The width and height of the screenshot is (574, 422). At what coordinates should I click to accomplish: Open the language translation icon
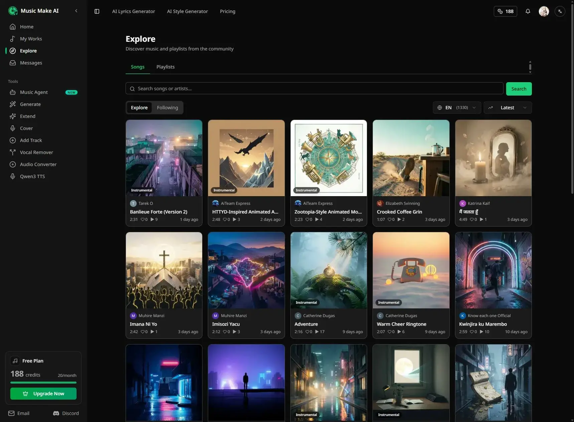560,11
